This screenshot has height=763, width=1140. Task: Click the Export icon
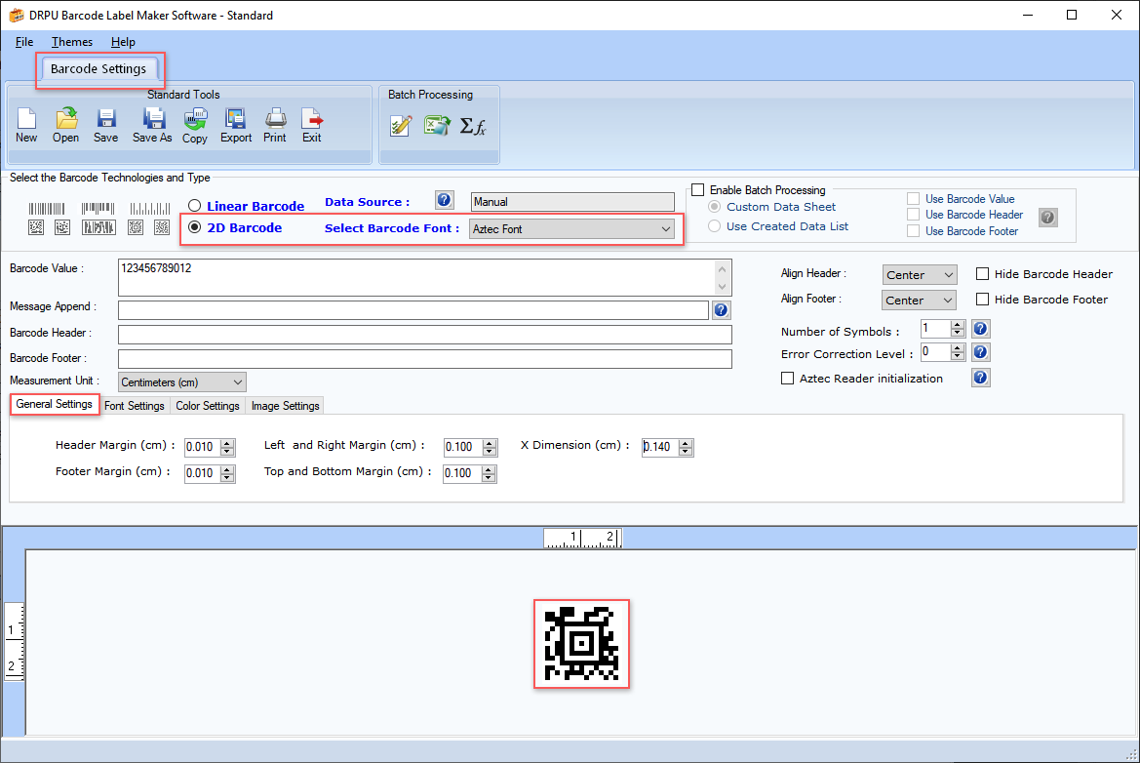tap(236, 125)
